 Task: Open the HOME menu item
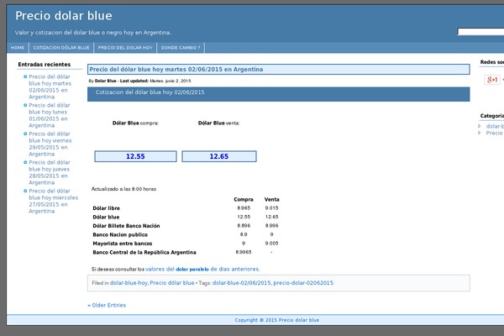(x=18, y=48)
